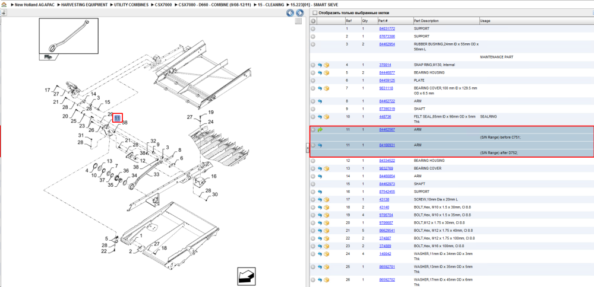Click box icon for BEARING HOUSING ref 5
The height and width of the screenshot is (287, 594).
click(x=326, y=72)
